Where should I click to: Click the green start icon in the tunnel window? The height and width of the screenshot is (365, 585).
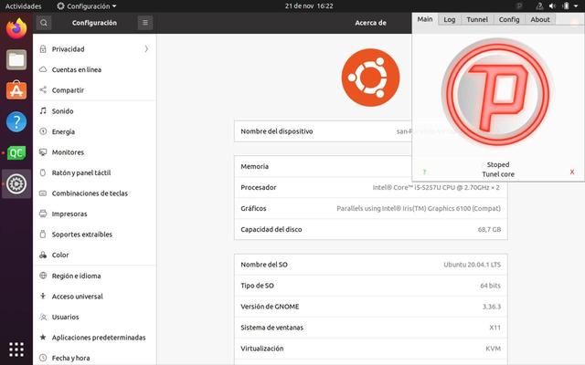click(424, 172)
